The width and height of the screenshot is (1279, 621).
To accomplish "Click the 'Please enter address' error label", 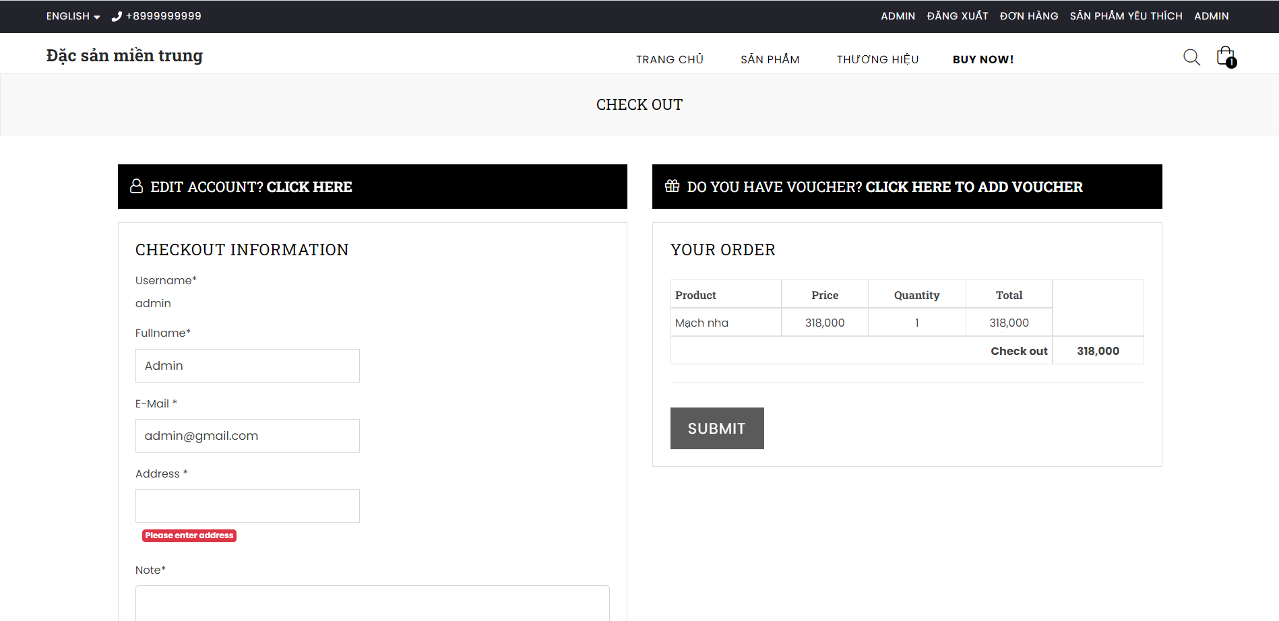I will [x=189, y=535].
